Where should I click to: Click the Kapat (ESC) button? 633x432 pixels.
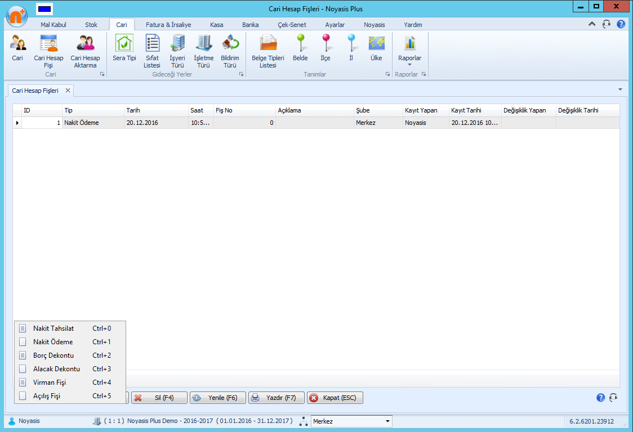(x=335, y=398)
